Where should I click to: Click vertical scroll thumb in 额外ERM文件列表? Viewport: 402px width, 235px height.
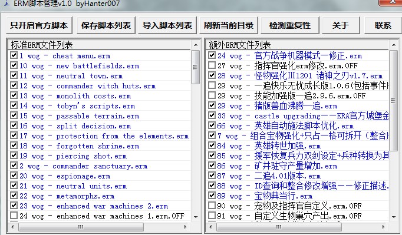pos(393,101)
